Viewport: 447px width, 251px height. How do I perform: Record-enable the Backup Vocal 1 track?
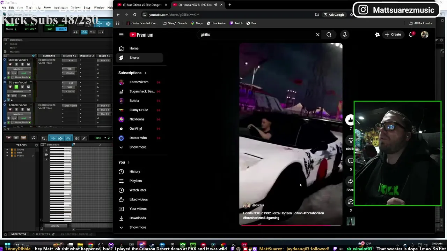click(x=10, y=64)
